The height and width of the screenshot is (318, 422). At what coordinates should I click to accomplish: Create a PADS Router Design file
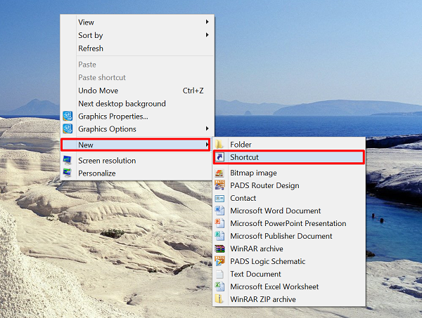pyautogui.click(x=289, y=185)
